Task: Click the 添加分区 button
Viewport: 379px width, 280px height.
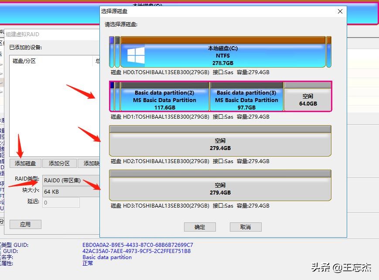Action: [x=59, y=163]
